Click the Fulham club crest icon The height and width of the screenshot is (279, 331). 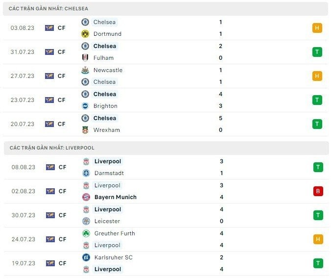point(85,58)
